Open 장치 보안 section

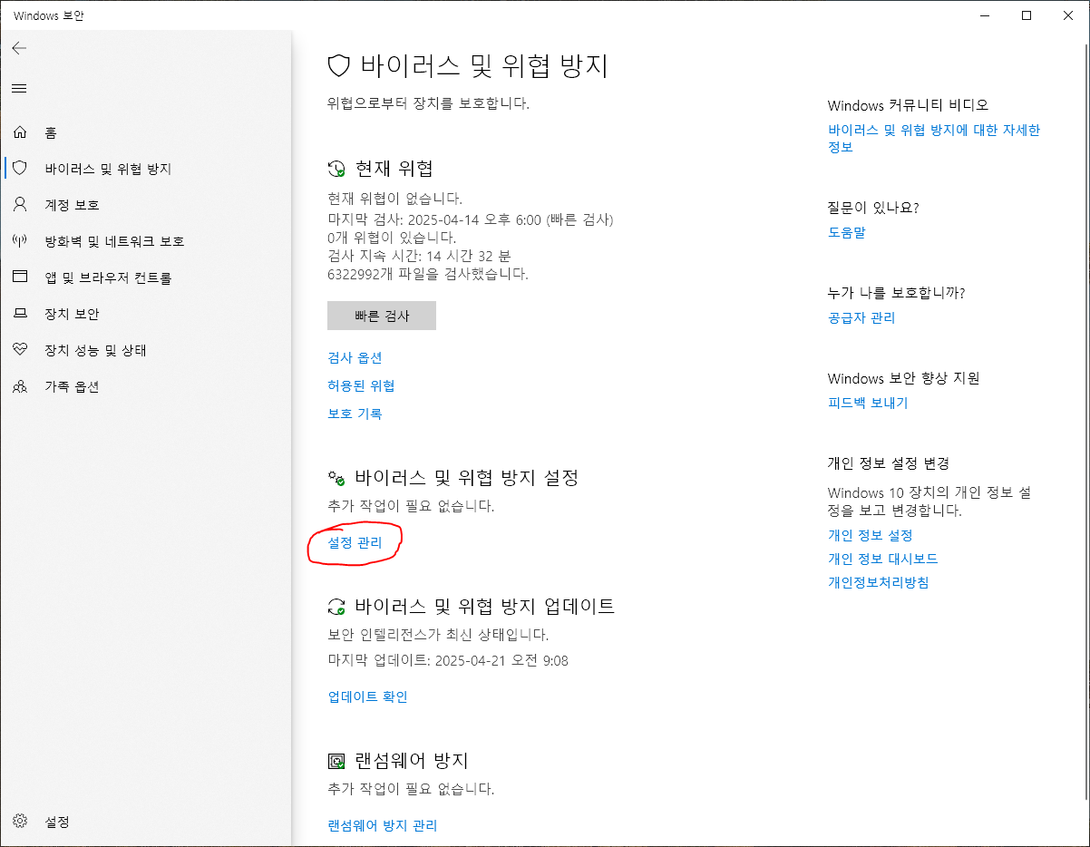pos(72,314)
